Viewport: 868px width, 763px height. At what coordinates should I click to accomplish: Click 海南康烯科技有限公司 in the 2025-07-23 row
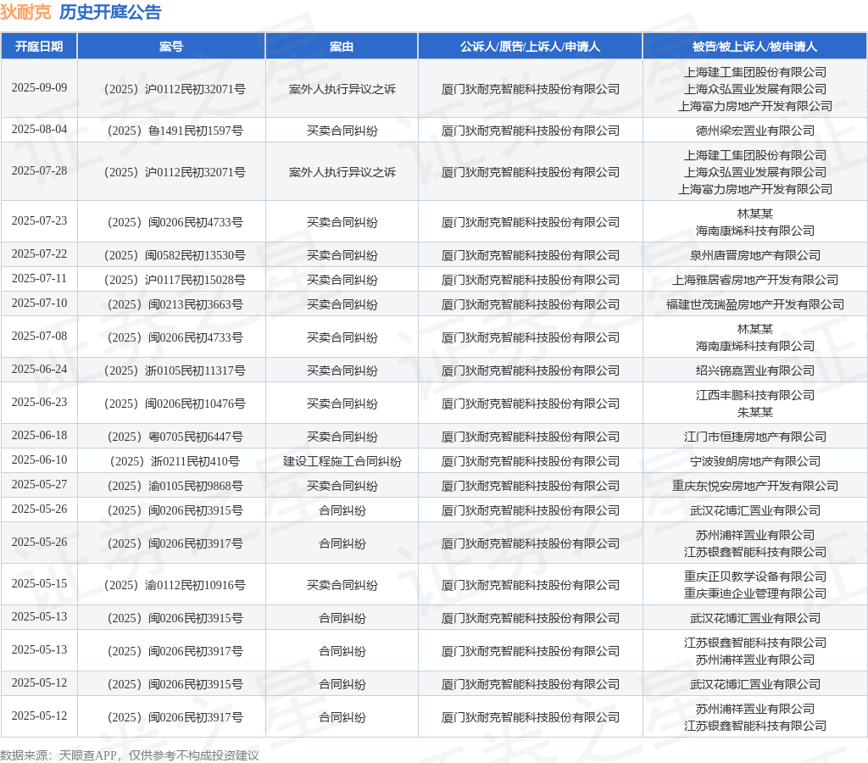coord(755,231)
